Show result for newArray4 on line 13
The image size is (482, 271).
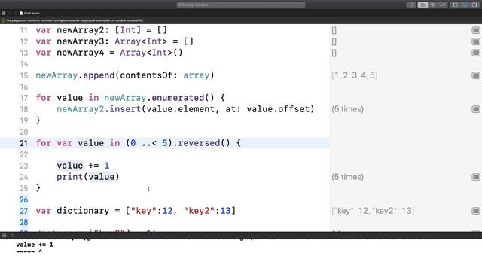tap(476, 53)
